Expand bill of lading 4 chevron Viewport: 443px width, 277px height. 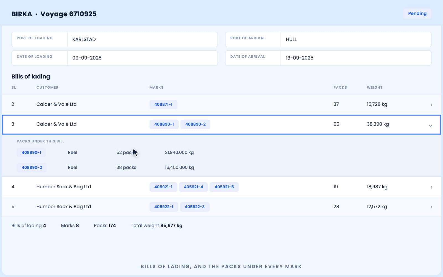pyautogui.click(x=431, y=187)
